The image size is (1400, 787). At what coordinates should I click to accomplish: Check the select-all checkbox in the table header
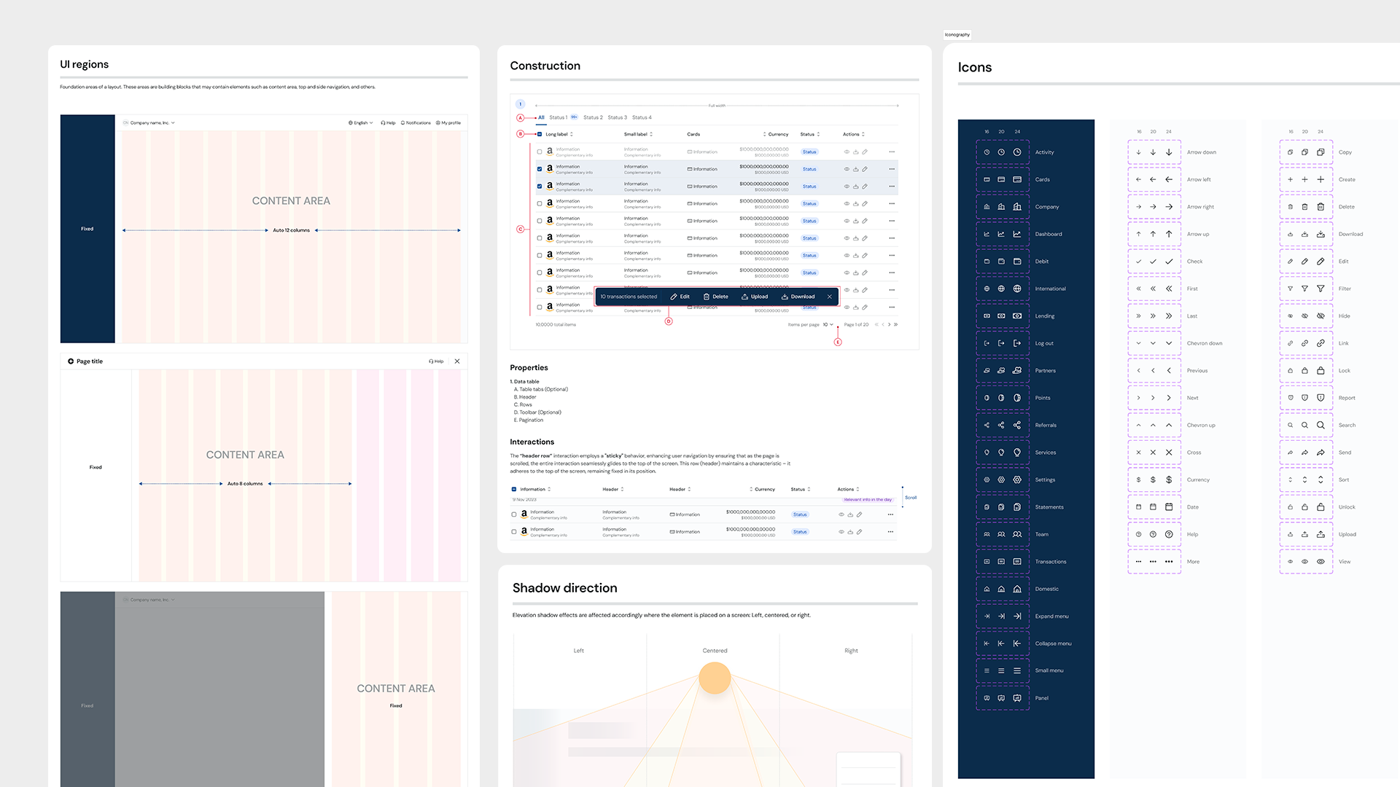[x=540, y=134]
